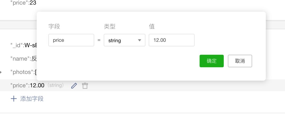Click the plus icon to add field

14,99
